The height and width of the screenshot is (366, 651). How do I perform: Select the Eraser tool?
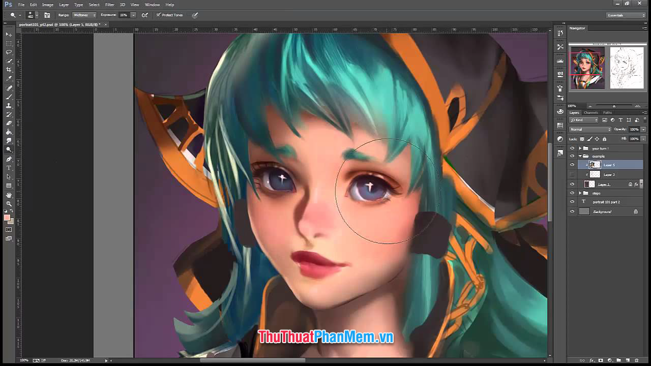click(x=9, y=123)
